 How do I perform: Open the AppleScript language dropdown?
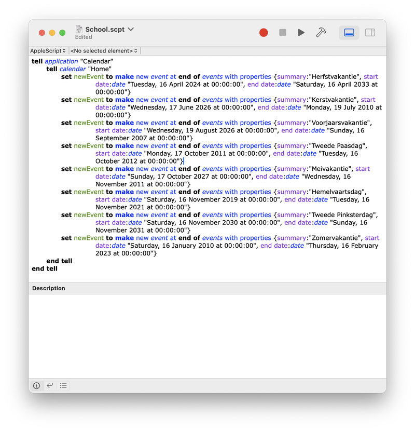coord(48,51)
